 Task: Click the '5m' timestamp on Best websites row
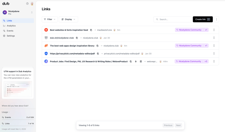click(119, 30)
